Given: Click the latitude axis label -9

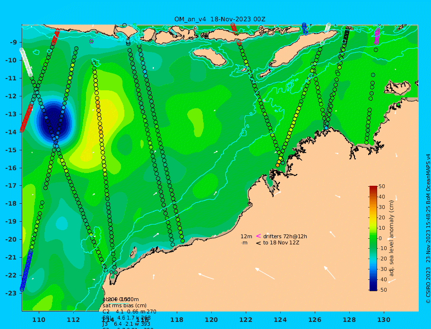Looking at the screenshot, I should pos(13,43).
